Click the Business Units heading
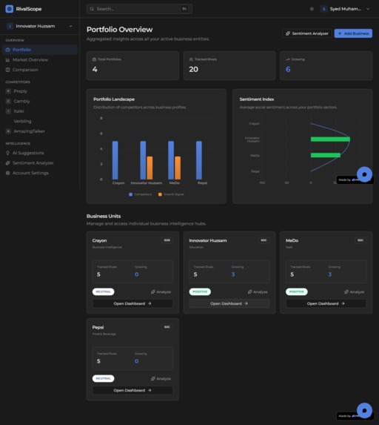The image size is (379, 425). pyautogui.click(x=104, y=217)
